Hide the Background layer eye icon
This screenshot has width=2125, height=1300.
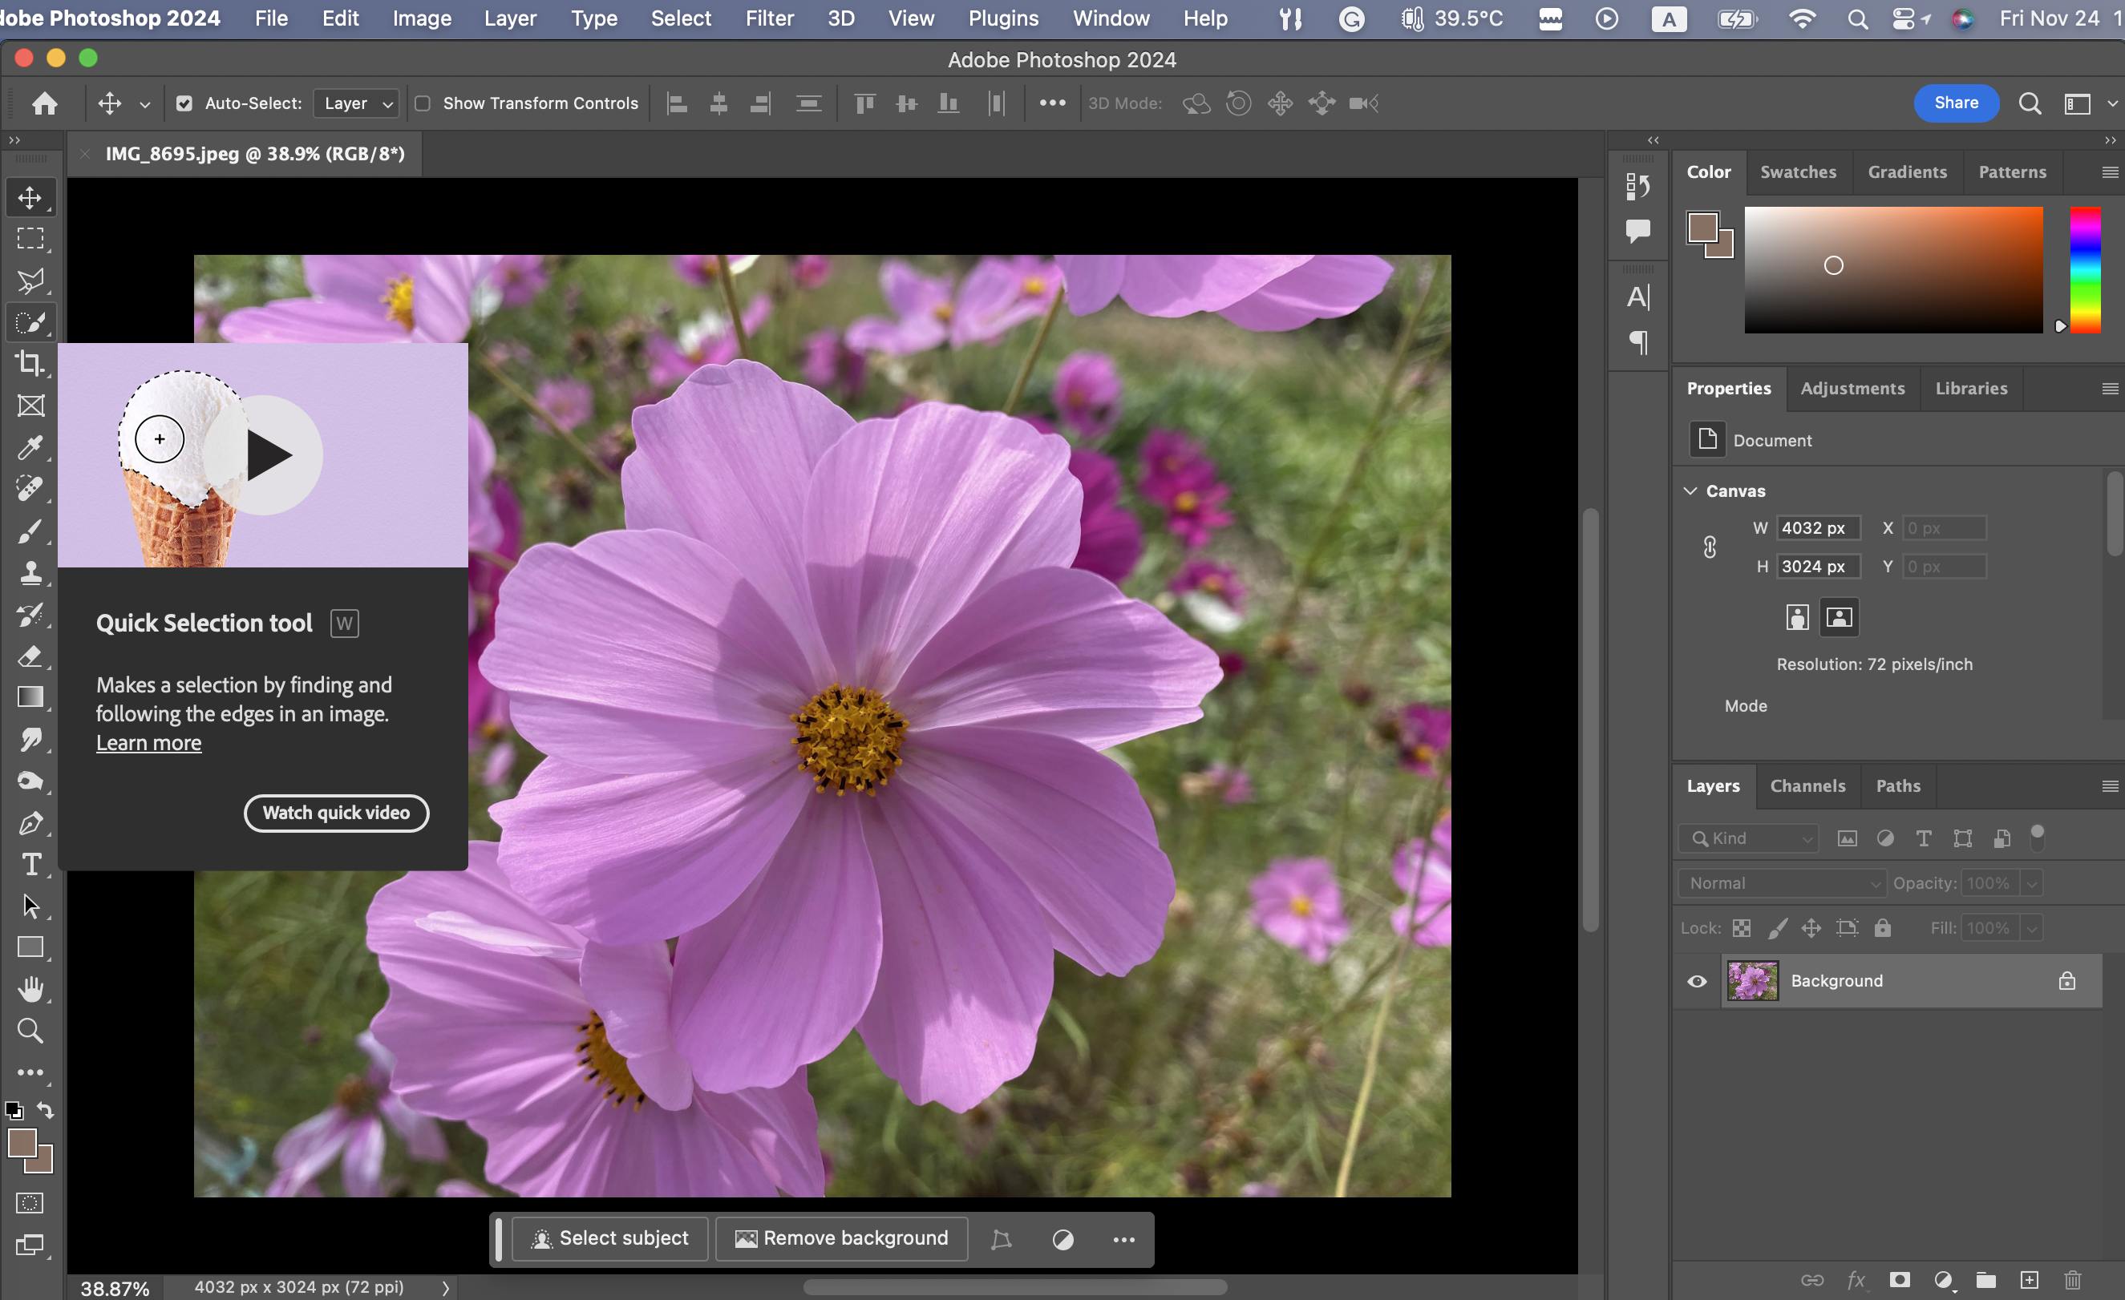coord(1696,981)
